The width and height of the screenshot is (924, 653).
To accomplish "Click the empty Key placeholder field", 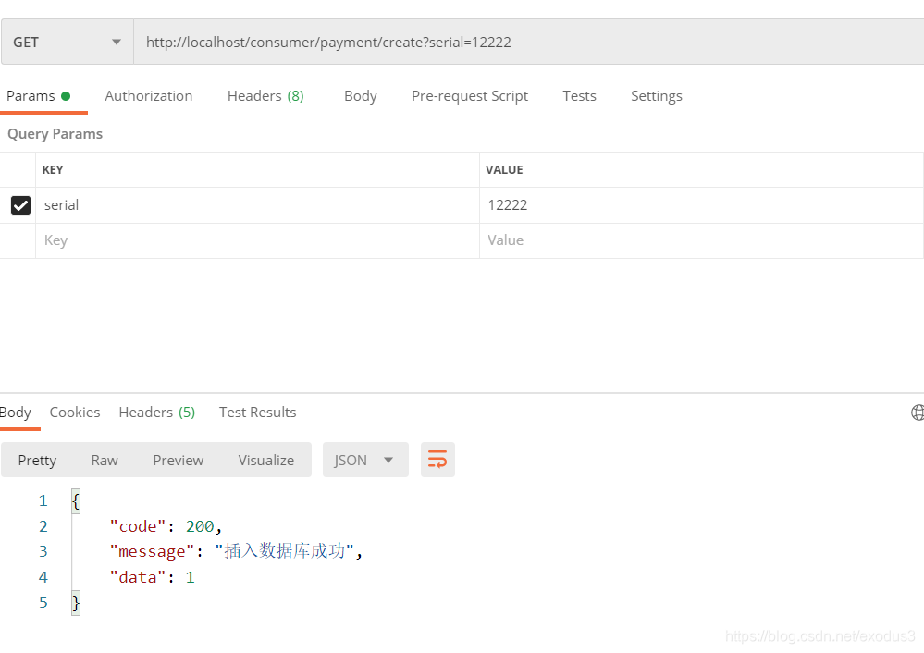I will pyautogui.click(x=257, y=240).
